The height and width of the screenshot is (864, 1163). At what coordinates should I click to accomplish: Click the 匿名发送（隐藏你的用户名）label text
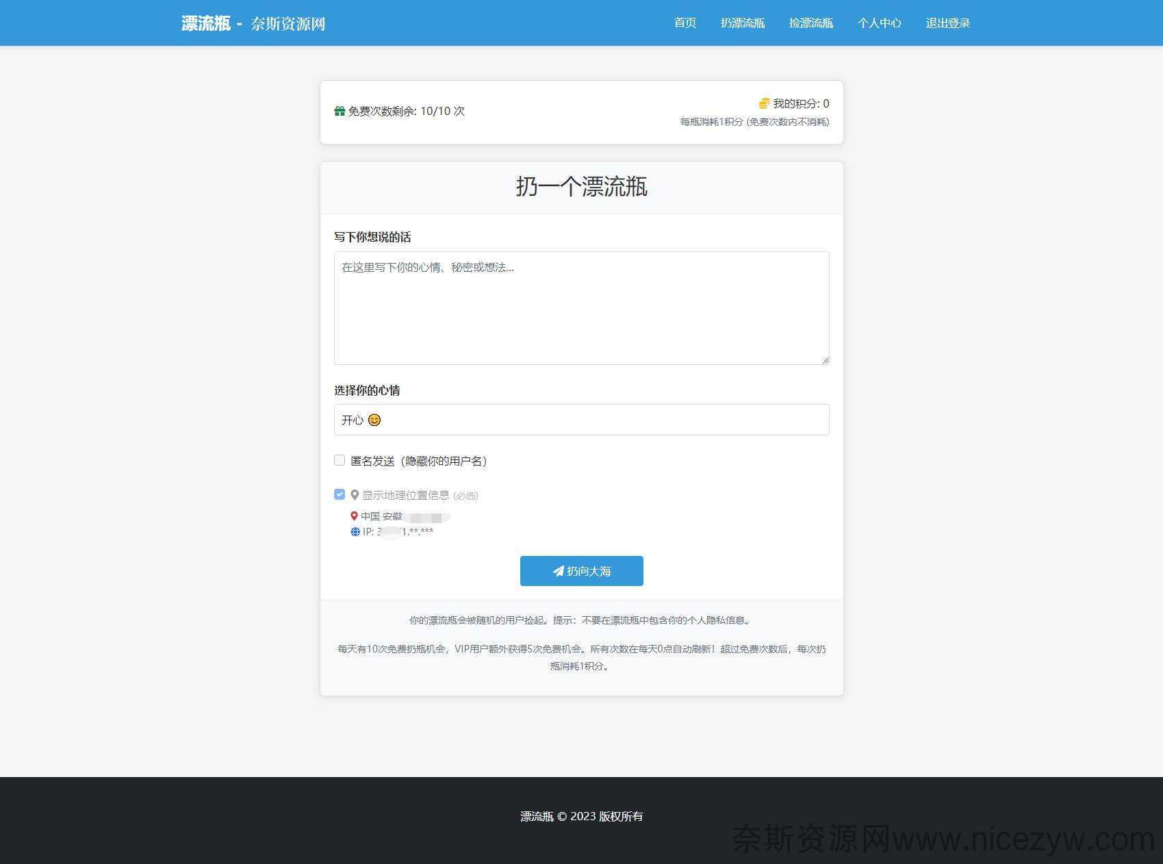click(418, 461)
